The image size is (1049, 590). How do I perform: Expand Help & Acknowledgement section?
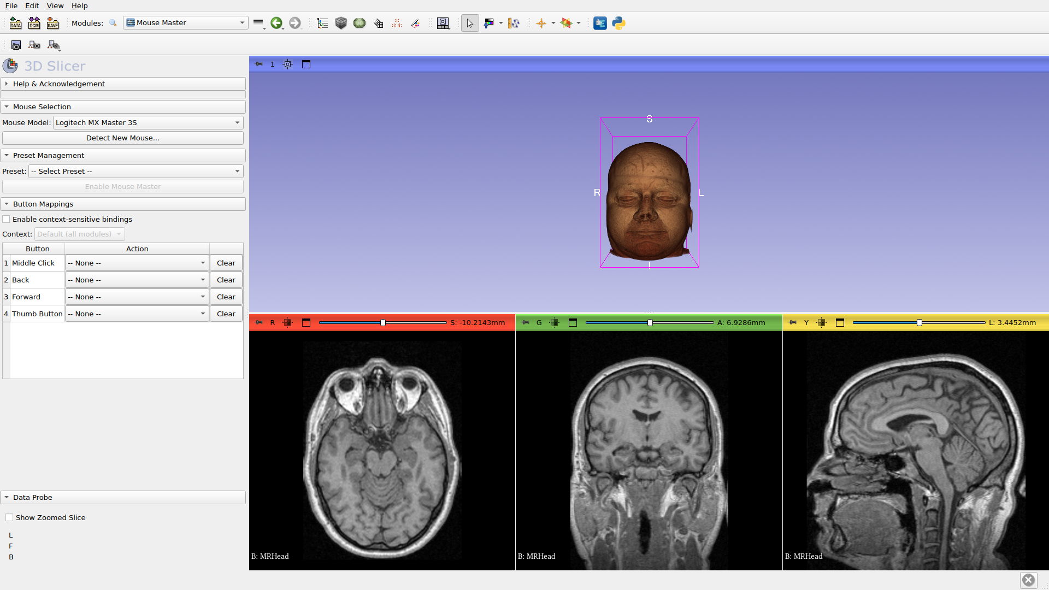coord(59,84)
